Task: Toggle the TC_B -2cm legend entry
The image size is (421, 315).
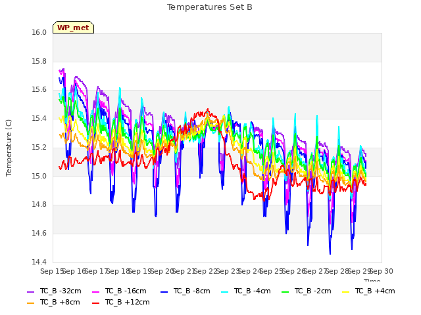Action: 307,291
